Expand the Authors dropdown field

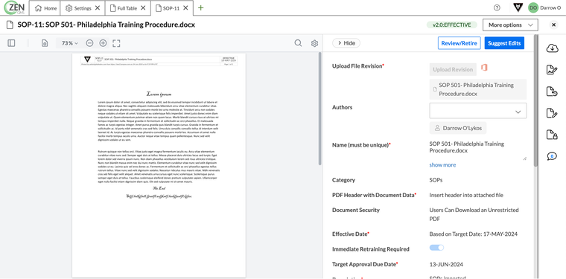pos(478,111)
